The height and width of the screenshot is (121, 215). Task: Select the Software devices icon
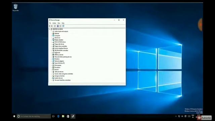click(53, 72)
